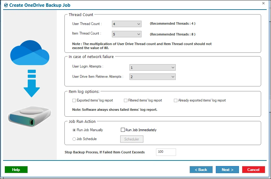
Task: Click the 'User Thread Count :' label
Action: pyautogui.click(x=87, y=24)
